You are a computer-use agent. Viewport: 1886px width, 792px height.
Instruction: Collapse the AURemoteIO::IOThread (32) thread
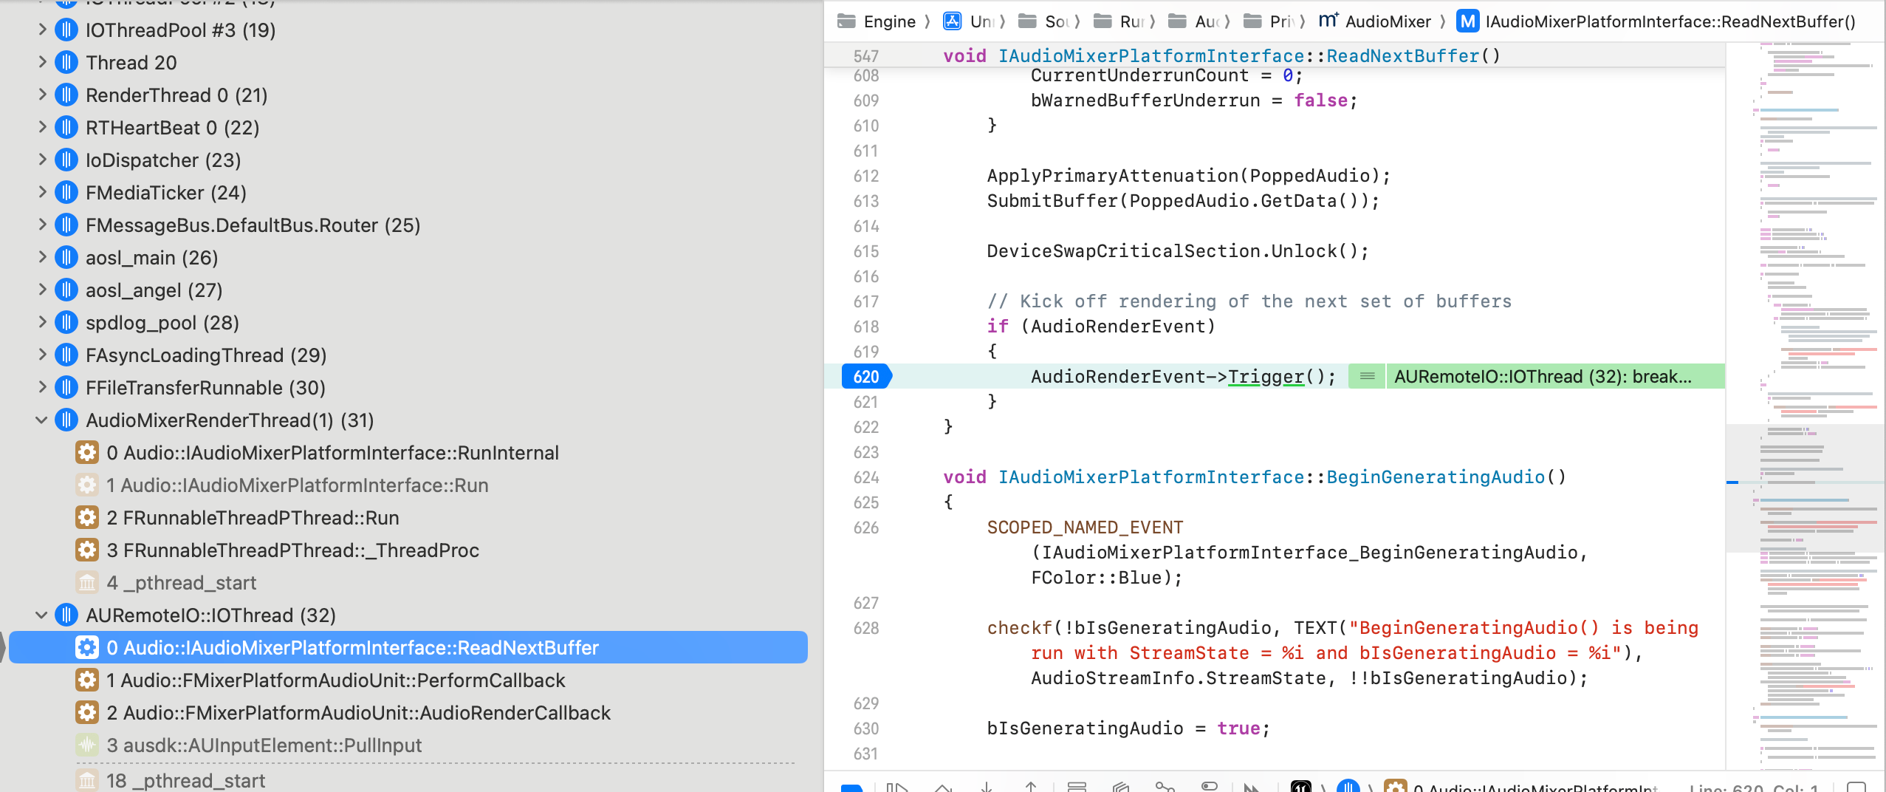pos(41,615)
